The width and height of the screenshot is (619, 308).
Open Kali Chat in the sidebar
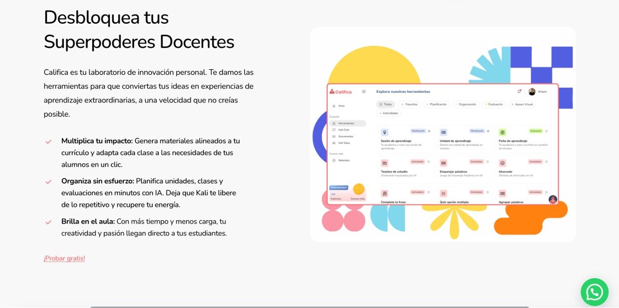point(343,130)
